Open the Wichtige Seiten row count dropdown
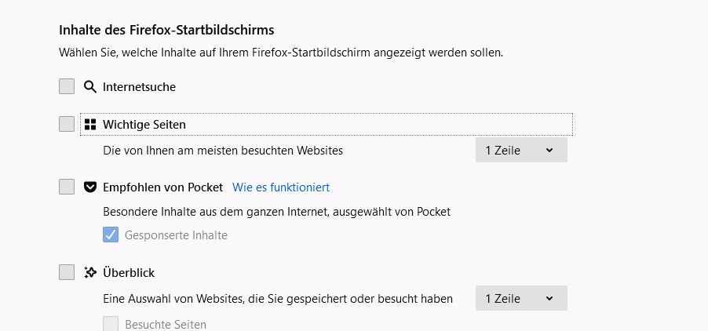This screenshot has height=331, width=708. coord(521,150)
